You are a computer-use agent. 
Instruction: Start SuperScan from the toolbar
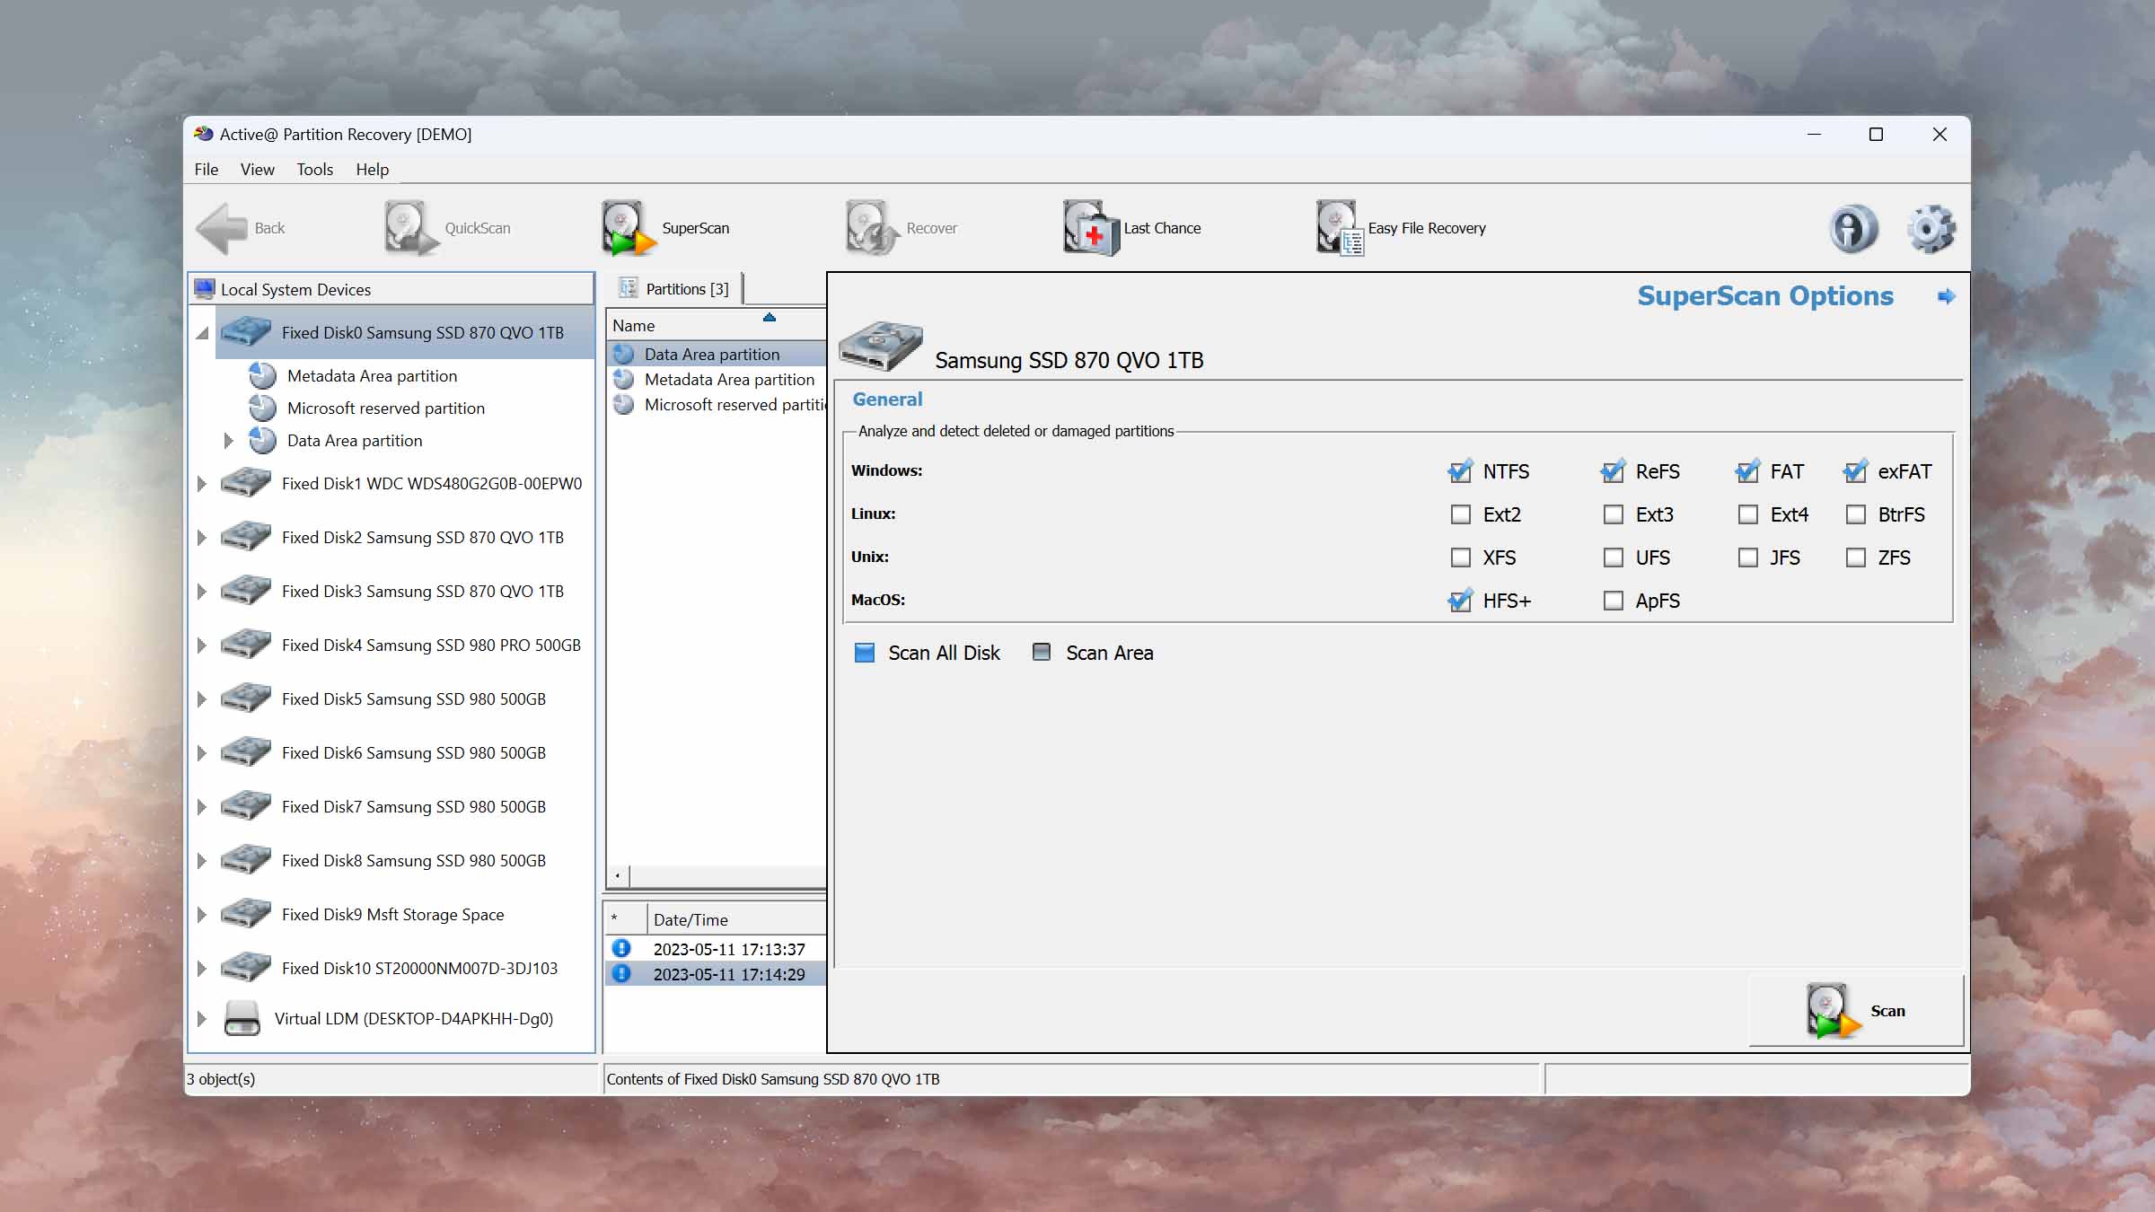tap(665, 228)
